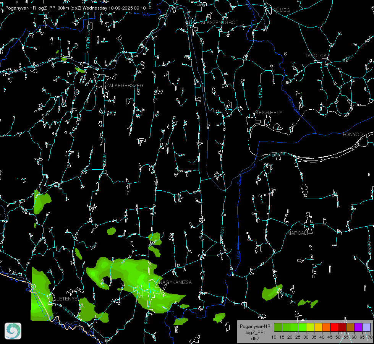Click the radar echo next to road 06803
Viewport: 374px width, 344px height.
coord(272,292)
